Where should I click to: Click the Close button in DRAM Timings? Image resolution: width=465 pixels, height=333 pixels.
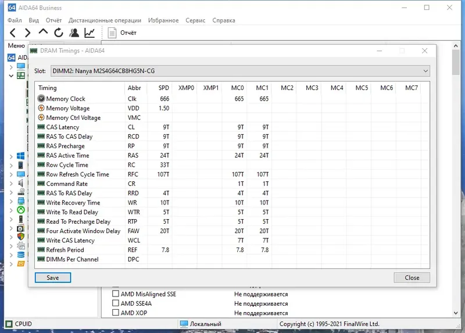412,278
